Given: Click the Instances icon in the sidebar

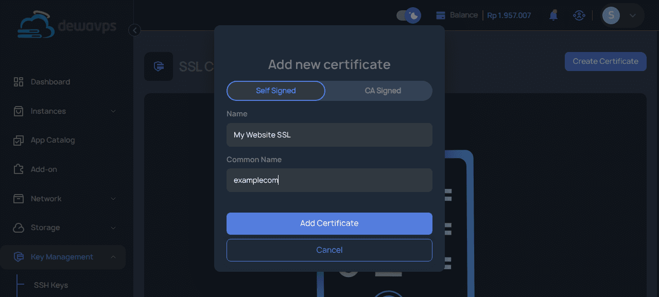Looking at the screenshot, I should pos(18,111).
